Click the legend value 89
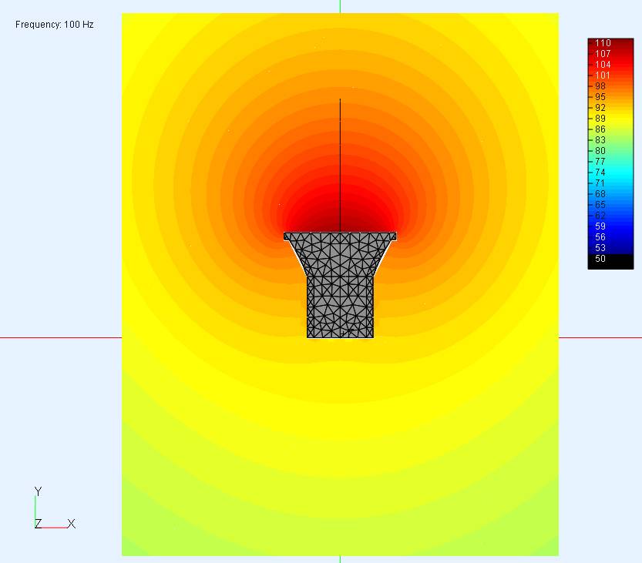642x563 pixels. [x=600, y=119]
